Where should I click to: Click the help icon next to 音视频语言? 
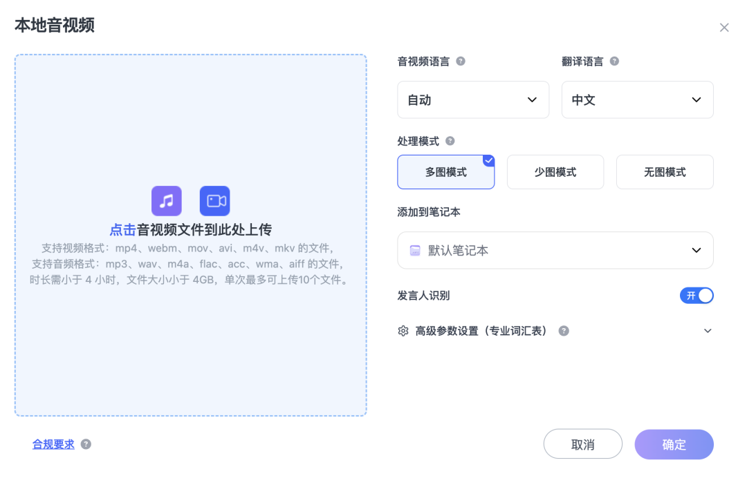[460, 61]
